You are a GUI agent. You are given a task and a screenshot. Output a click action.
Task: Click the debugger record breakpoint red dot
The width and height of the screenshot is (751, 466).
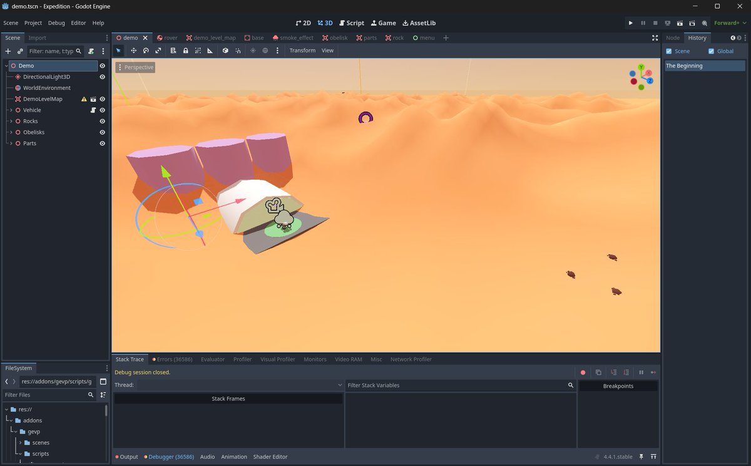[x=583, y=372]
